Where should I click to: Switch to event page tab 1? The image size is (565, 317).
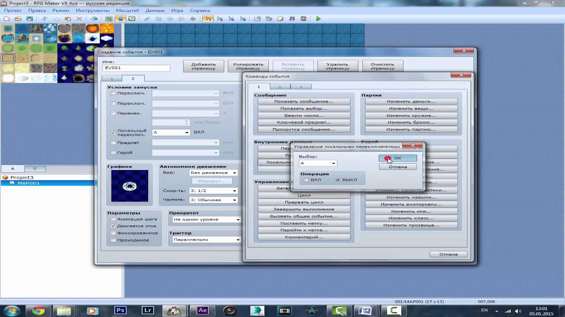tap(112, 79)
